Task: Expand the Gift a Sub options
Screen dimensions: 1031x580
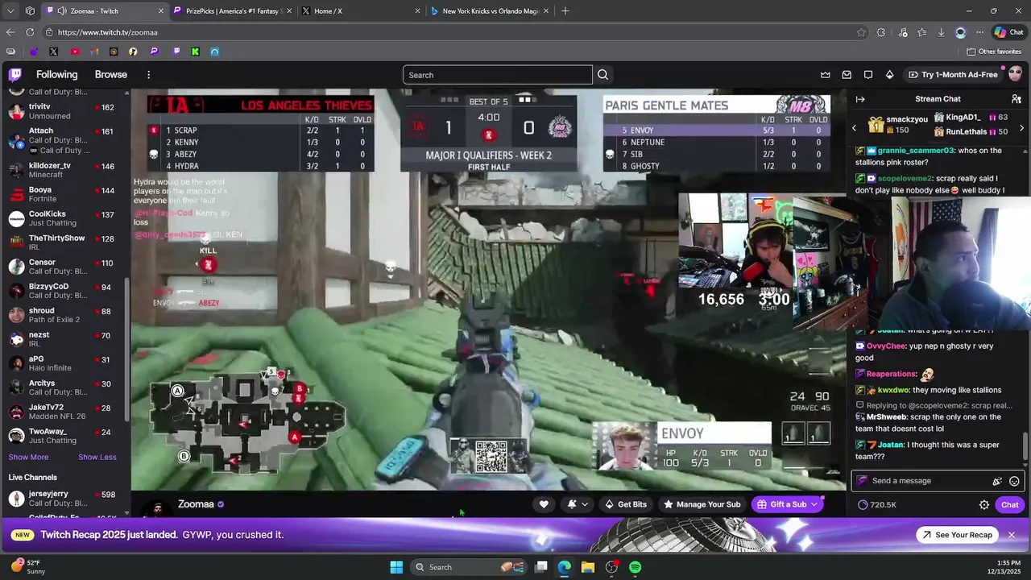Action: (x=814, y=504)
